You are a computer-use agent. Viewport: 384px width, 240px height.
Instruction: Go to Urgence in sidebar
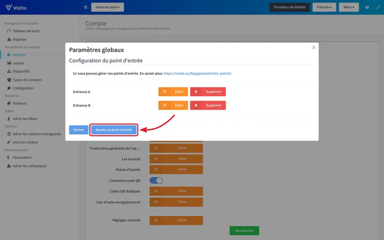[19, 39]
